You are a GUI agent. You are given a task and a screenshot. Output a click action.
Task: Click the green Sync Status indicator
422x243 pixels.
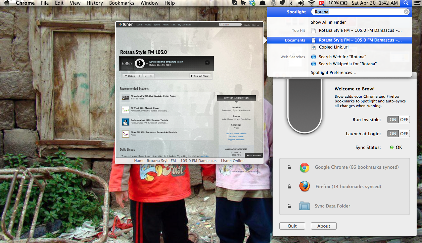tap(391, 147)
